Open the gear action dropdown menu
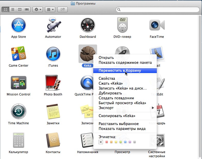 tap(38, 10)
